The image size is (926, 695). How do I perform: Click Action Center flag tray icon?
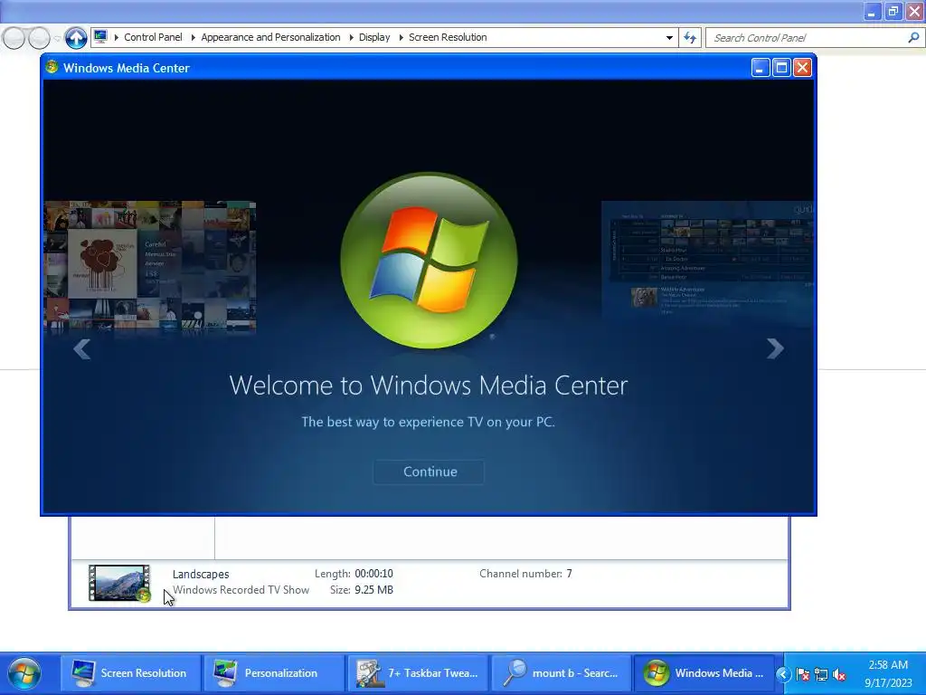coord(803,674)
